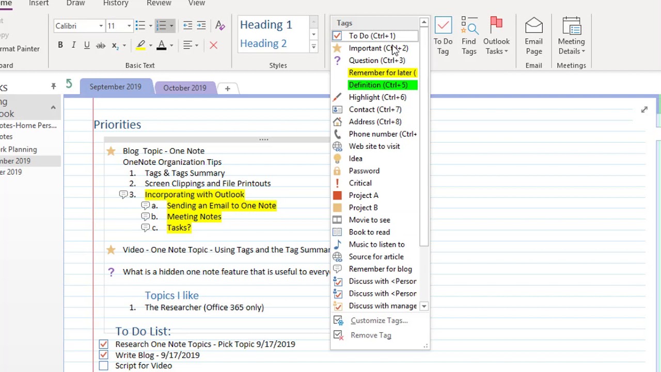Click Customize Tags option
Image resolution: width=661 pixels, height=372 pixels.
[379, 320]
